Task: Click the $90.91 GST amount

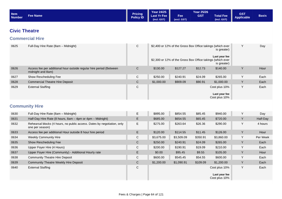Action: click(201, 82)
